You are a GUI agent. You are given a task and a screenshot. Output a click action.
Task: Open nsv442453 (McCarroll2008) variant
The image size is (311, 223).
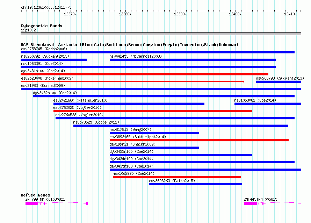[x=193, y=60]
